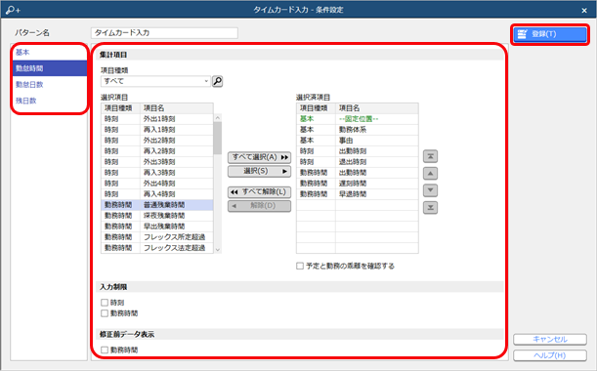Screen dimensions: 597x371
Task: Check 勤務時間 under 修正前データ表示
Action: coord(105,350)
